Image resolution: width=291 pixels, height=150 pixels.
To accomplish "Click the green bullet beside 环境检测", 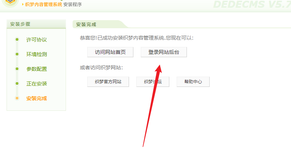I will pos(17,54).
